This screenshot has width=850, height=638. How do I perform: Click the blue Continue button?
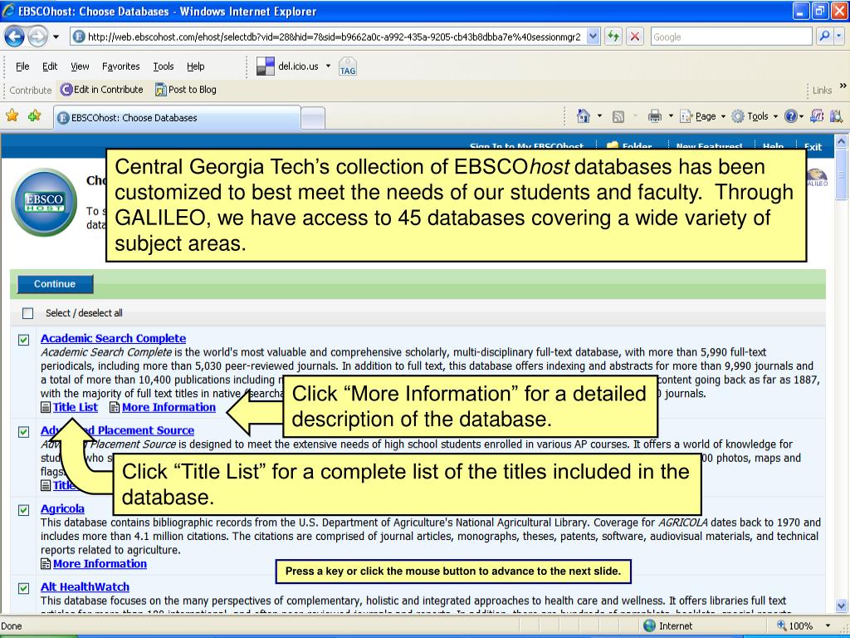pos(55,284)
